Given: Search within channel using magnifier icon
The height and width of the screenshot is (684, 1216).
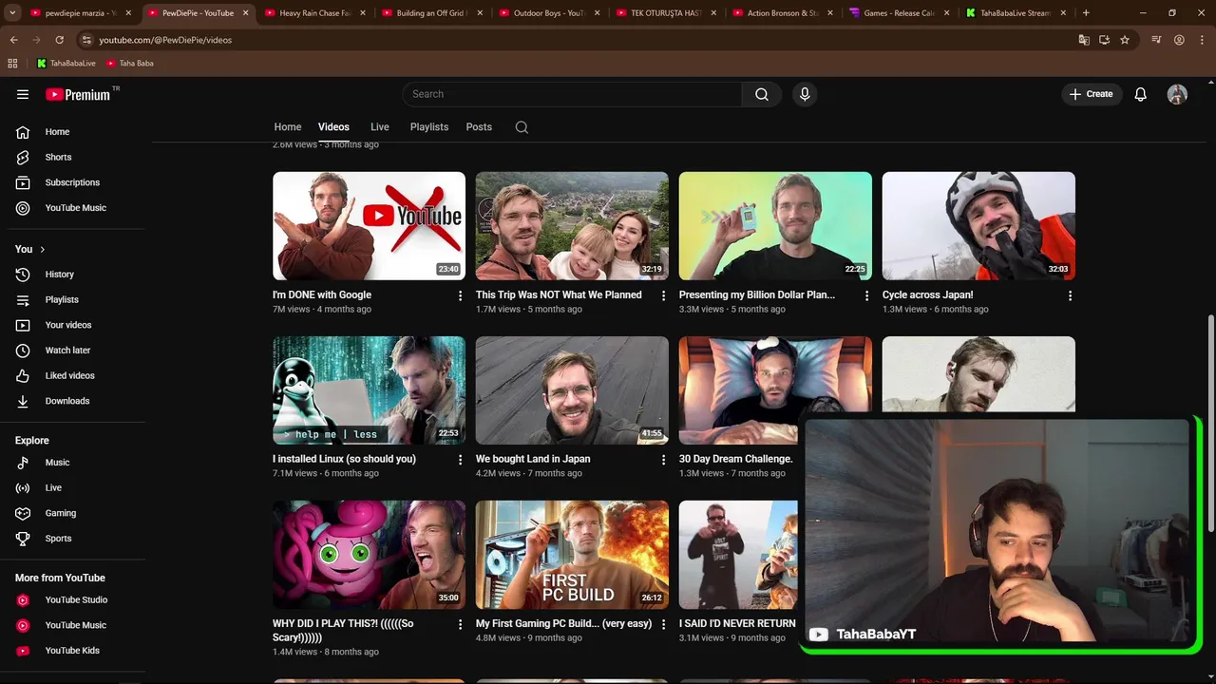Looking at the screenshot, I should 522,127.
